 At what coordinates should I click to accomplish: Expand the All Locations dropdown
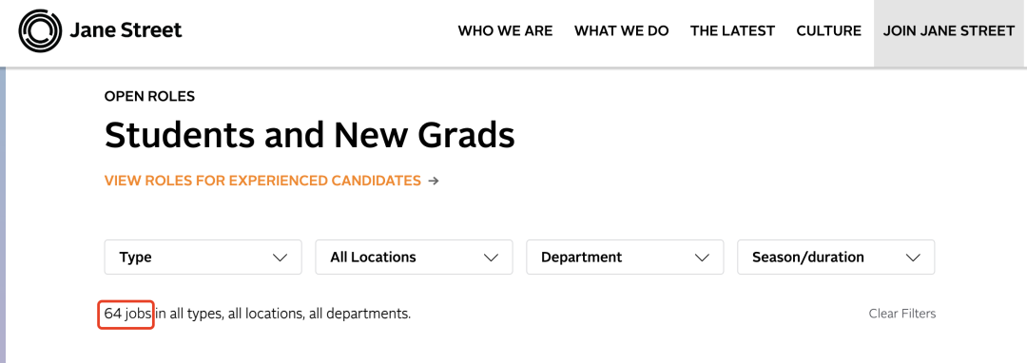pyautogui.click(x=414, y=257)
